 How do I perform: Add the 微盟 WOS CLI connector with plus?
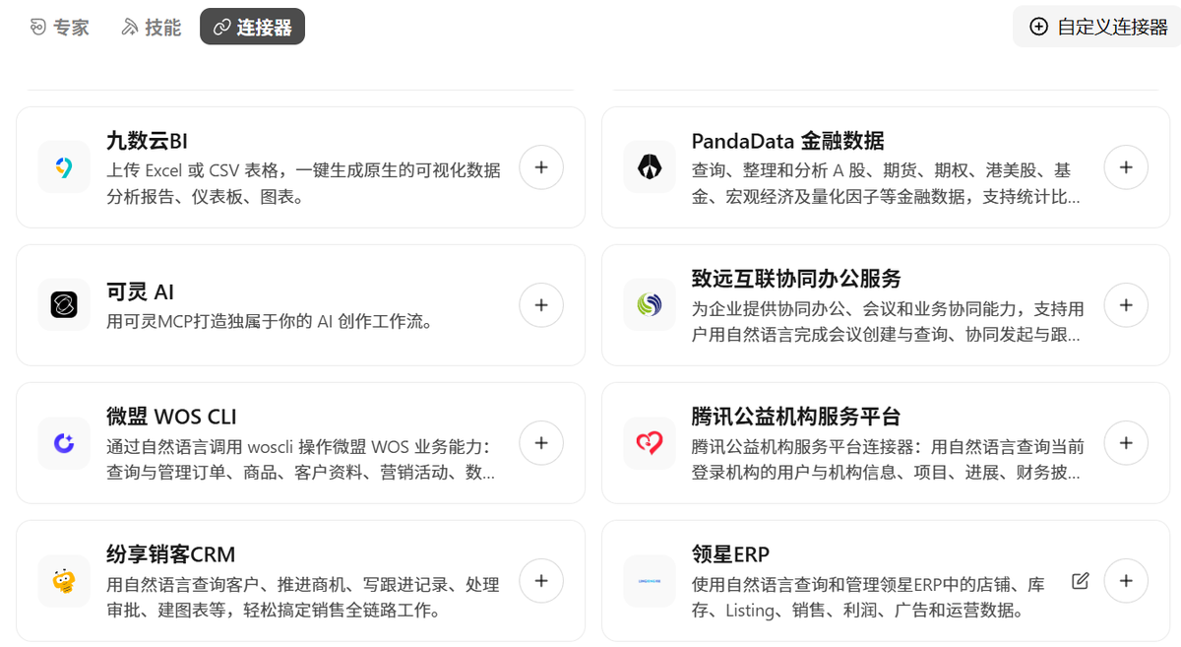point(541,443)
